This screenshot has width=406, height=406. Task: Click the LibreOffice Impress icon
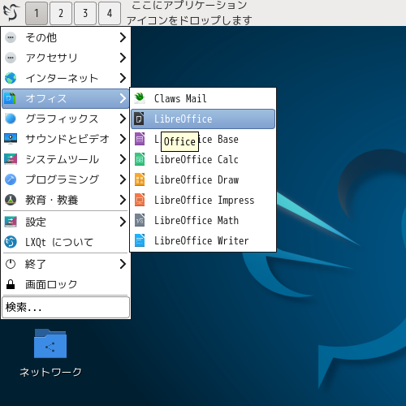[x=140, y=200]
